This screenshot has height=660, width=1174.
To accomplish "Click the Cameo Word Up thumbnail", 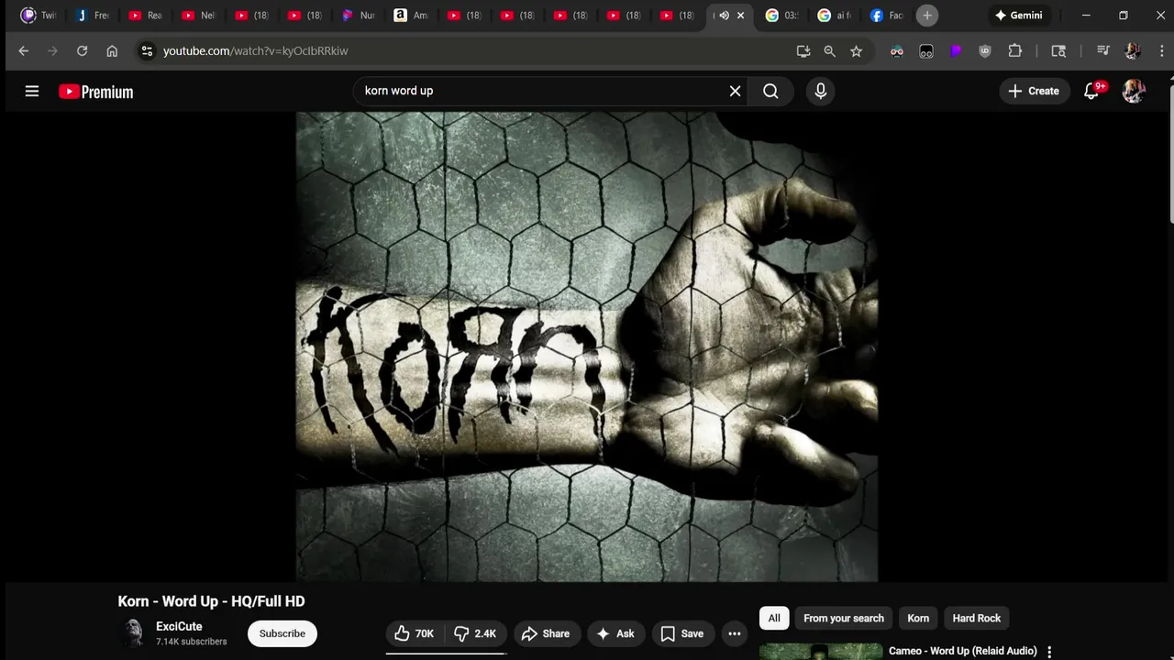I will (x=821, y=652).
